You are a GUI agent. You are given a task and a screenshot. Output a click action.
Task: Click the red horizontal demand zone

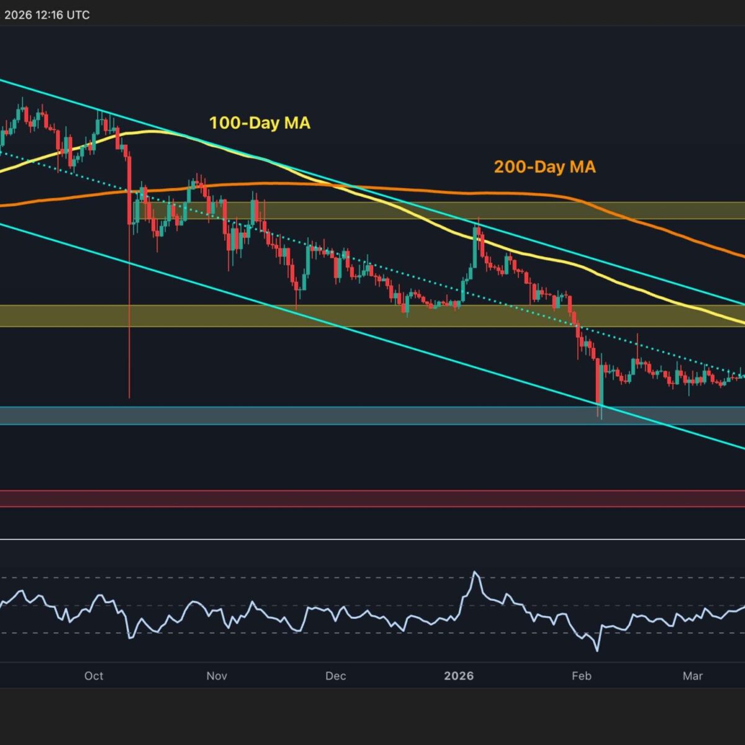click(372, 499)
